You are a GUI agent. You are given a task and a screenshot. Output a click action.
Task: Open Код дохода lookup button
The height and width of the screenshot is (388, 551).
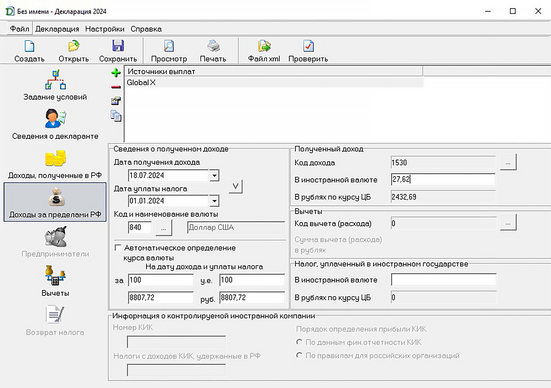pyautogui.click(x=508, y=163)
